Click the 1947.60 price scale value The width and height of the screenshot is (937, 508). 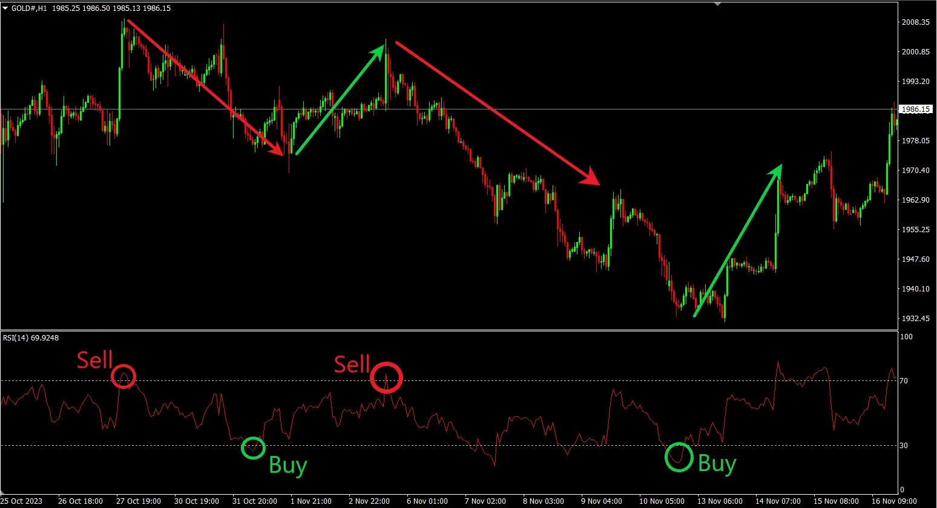pos(915,259)
